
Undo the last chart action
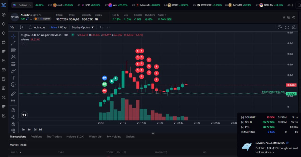tap(101, 27)
